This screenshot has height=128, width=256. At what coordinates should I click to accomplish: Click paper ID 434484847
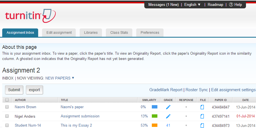click(x=221, y=107)
